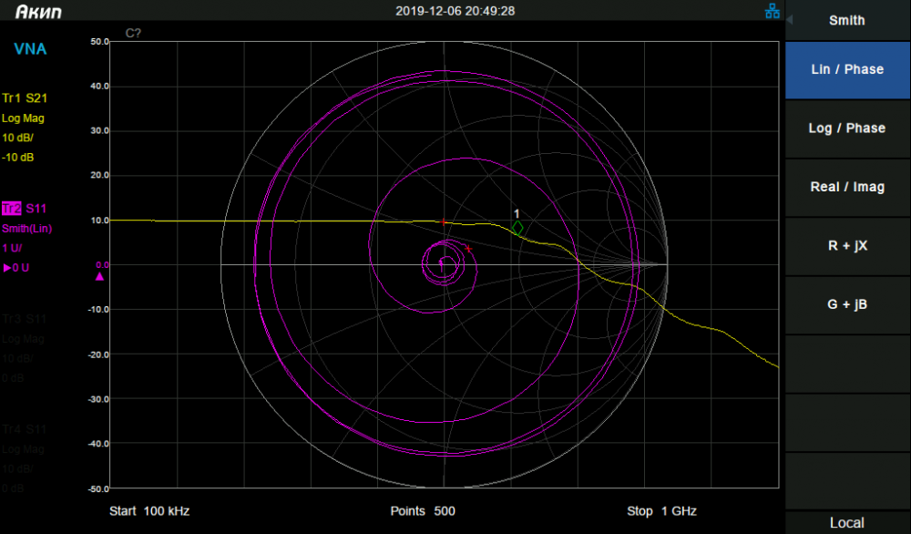911x534 pixels.
Task: Choose Log / Phase format
Action: [847, 128]
